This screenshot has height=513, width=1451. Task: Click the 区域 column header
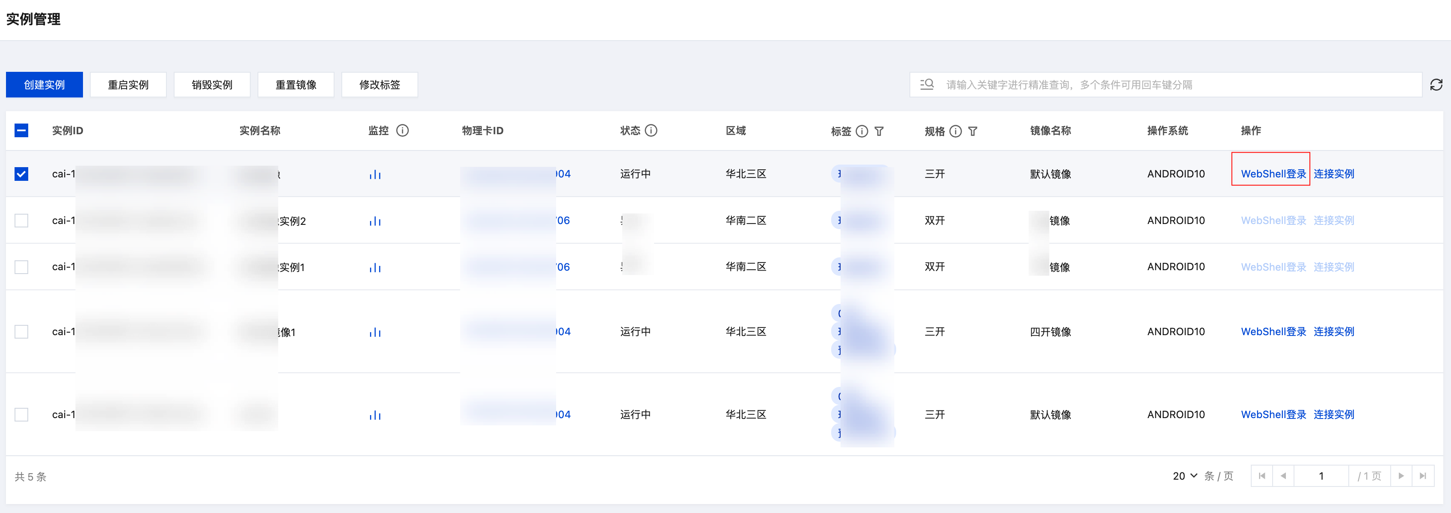coord(736,131)
